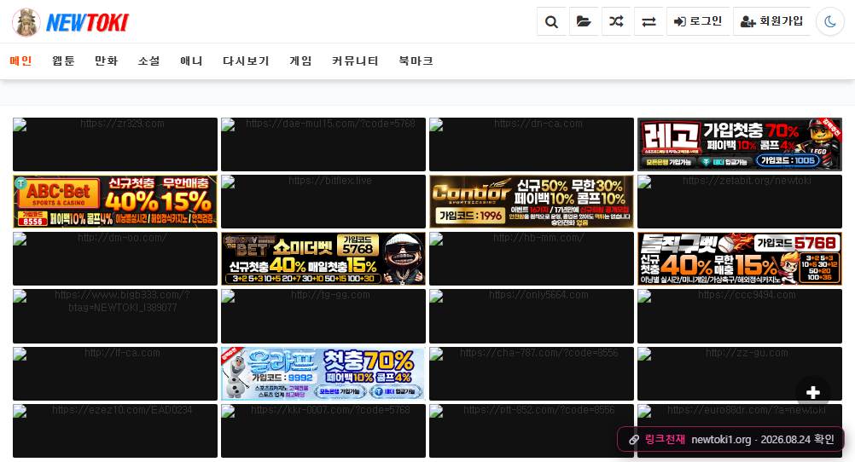Open the 올라프 첫충70% banner
The height and width of the screenshot is (462, 855).
[x=323, y=373]
